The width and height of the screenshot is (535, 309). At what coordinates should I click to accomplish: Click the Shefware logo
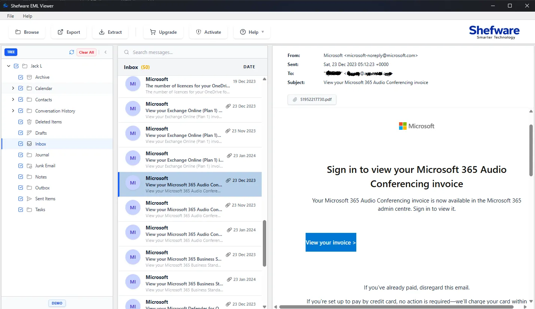[494, 32]
